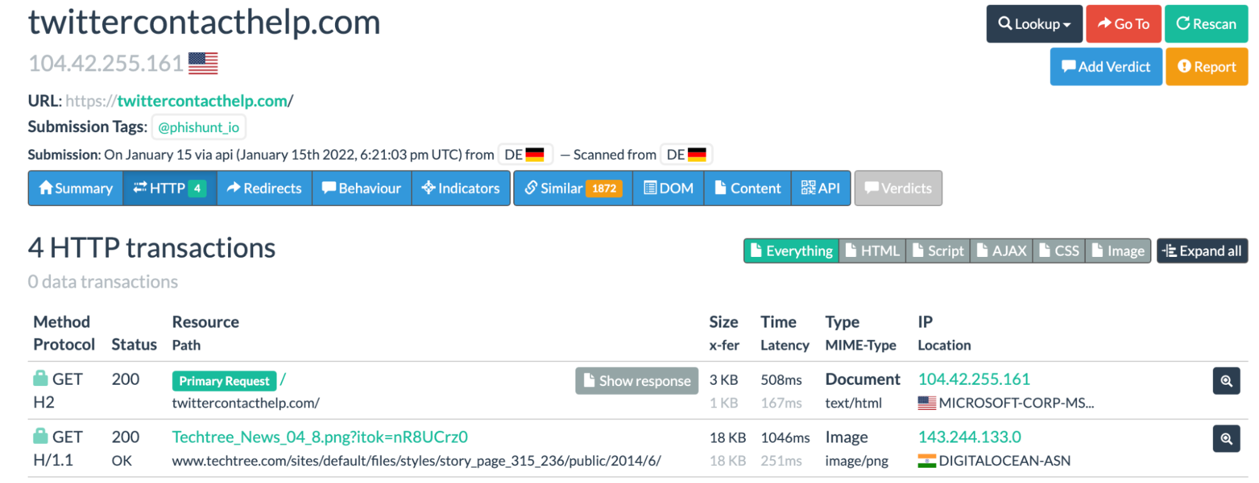This screenshot has width=1259, height=483.
Task: Show response of the primary request
Action: point(637,381)
